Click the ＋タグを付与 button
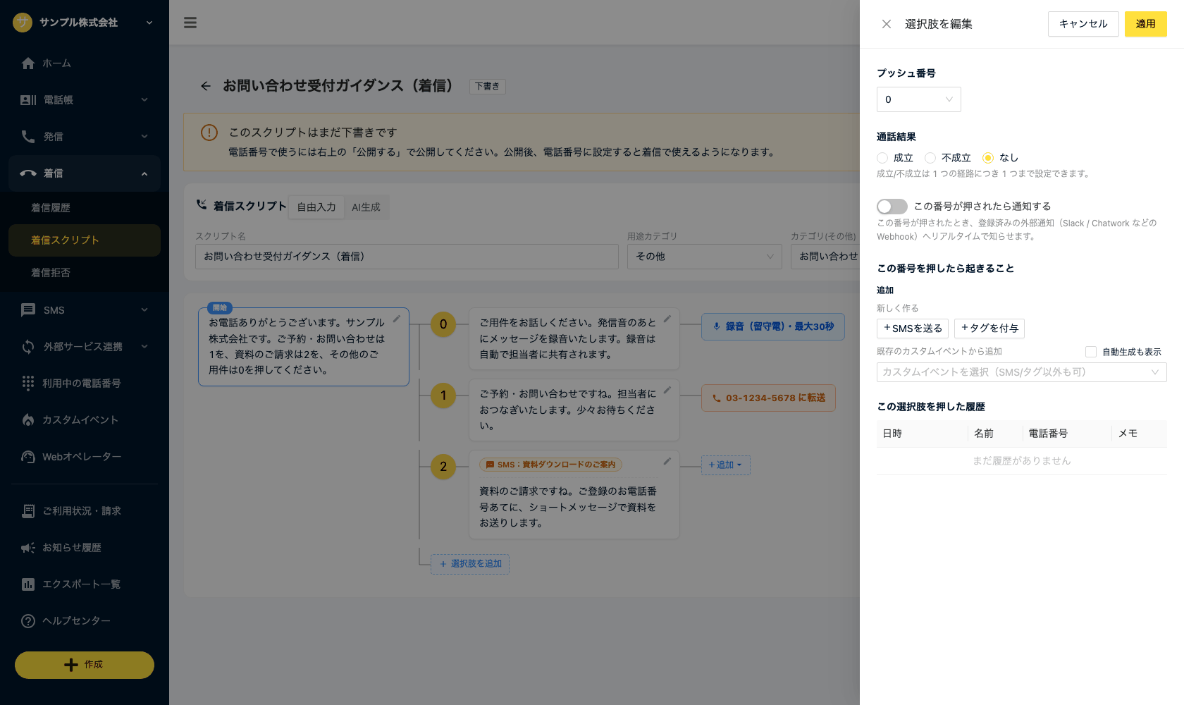The image size is (1184, 705). pos(989,329)
